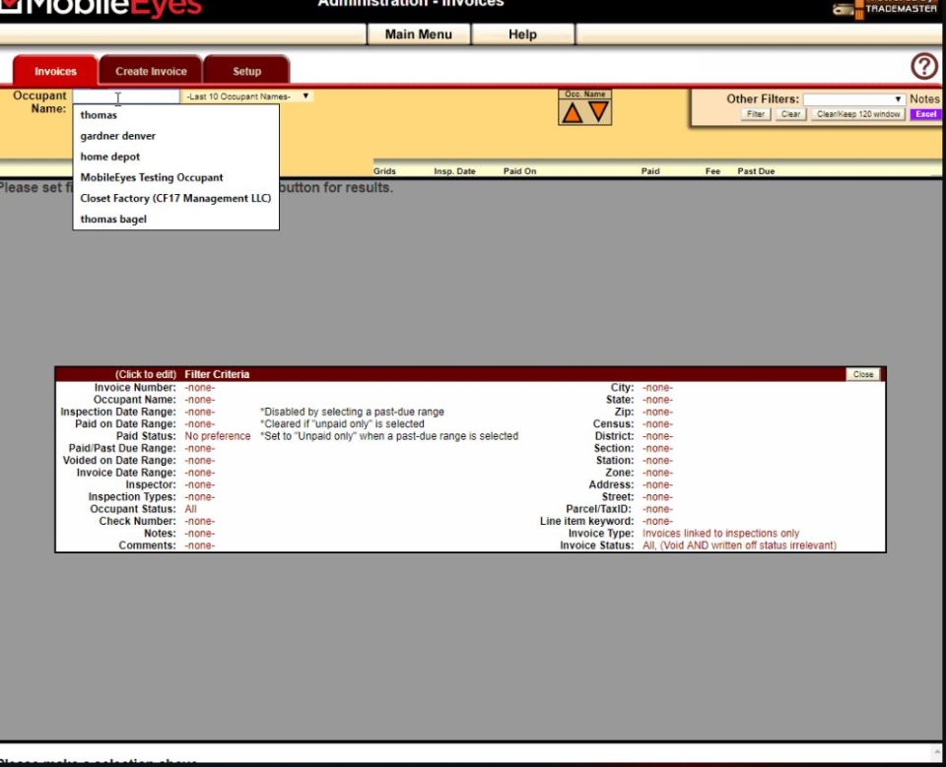Viewport: 946px width, 767px height.
Task: Select 'gardner denver' suggestion
Action: 175,136
